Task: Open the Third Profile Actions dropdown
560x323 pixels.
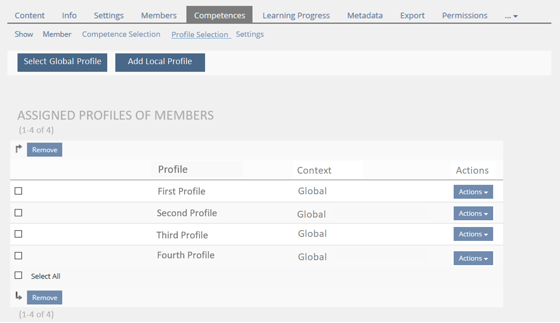Action: [x=473, y=234]
